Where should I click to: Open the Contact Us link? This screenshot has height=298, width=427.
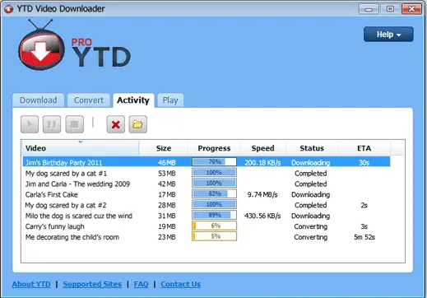tap(180, 284)
